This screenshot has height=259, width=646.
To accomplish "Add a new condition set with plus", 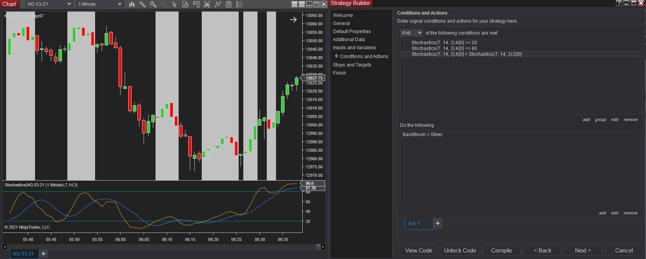I will [x=438, y=223].
